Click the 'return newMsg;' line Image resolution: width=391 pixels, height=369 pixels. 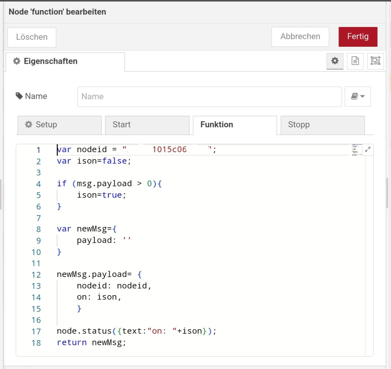coord(91,343)
